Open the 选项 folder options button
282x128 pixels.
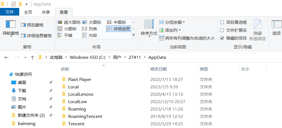pos(277,28)
